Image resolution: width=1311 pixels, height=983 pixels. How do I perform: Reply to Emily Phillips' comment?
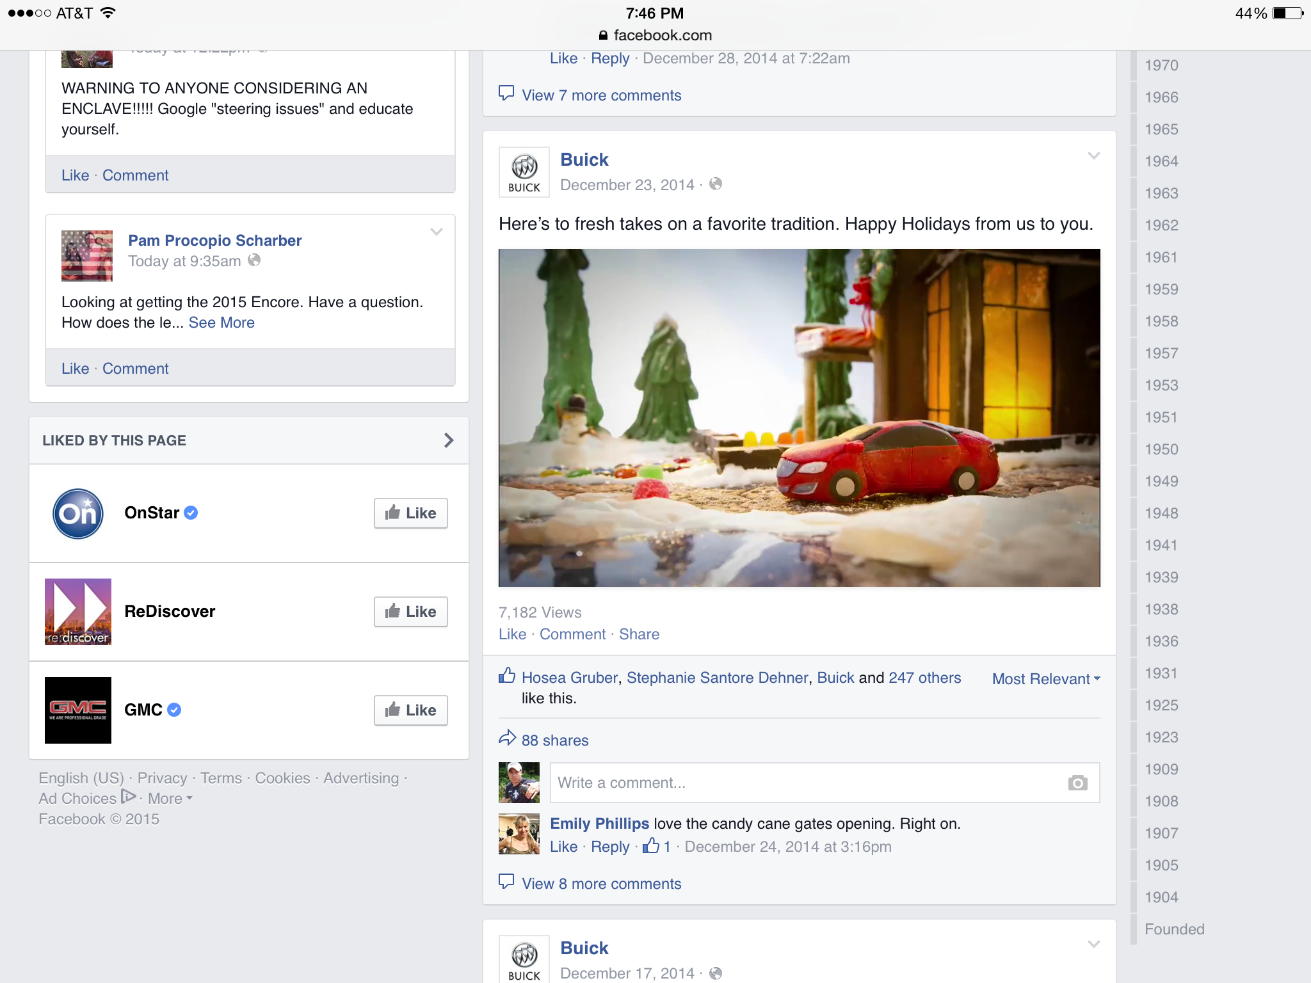tap(610, 847)
